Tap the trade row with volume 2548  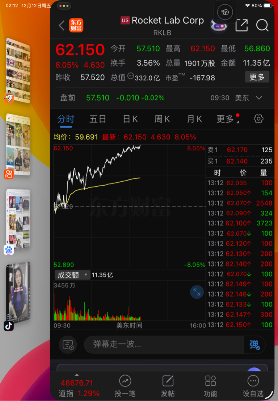pos(240,203)
